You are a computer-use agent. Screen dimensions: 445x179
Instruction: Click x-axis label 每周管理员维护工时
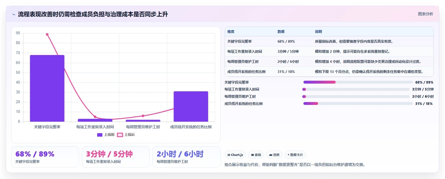[x=143, y=127]
